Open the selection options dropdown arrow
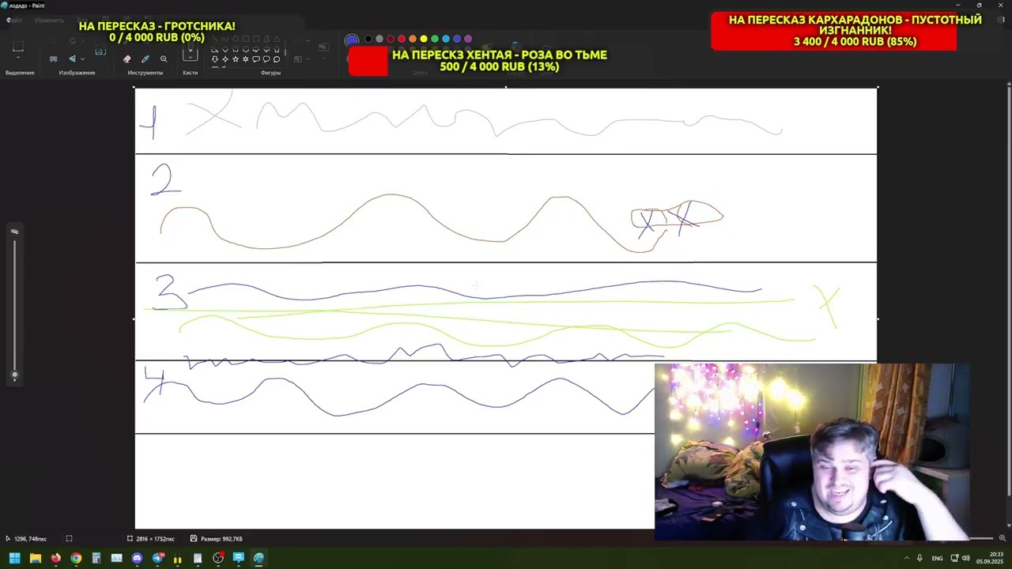 18,57
